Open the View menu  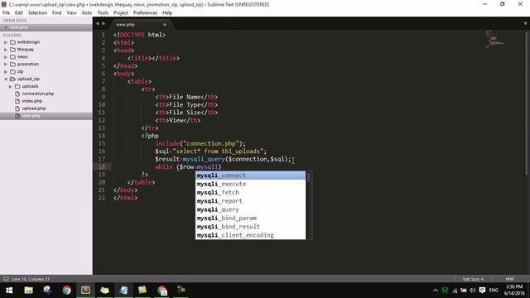click(71, 13)
